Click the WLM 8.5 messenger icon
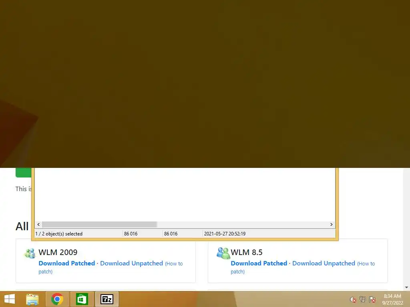This screenshot has width=410, height=307. 223,253
